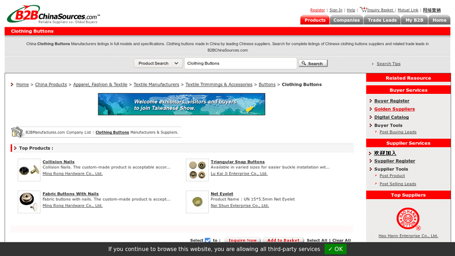Open the Triangular Snap Buttons thumbnail
The image size is (455, 256).
click(197, 170)
